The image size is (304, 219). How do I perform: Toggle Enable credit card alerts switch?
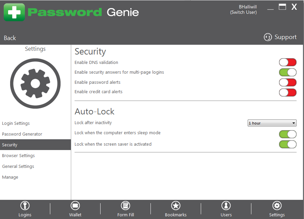pos(288,93)
